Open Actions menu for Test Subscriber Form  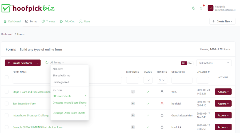point(223,104)
